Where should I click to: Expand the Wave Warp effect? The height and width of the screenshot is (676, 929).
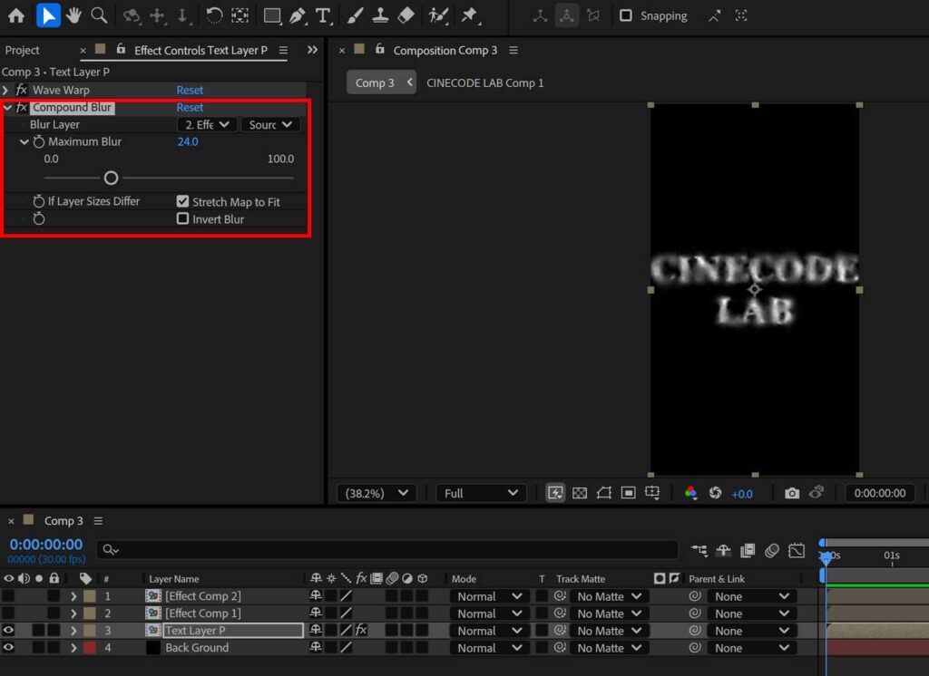coord(6,90)
